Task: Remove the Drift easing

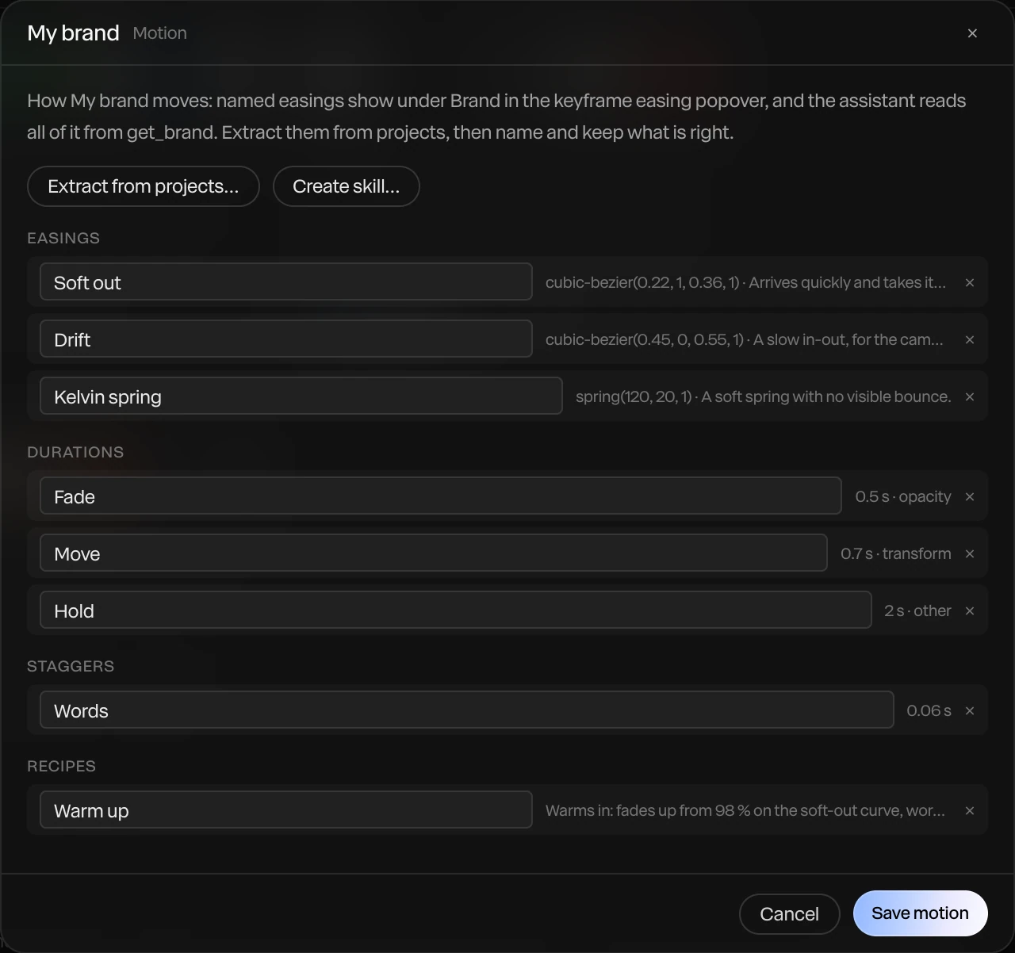Action: click(x=969, y=339)
